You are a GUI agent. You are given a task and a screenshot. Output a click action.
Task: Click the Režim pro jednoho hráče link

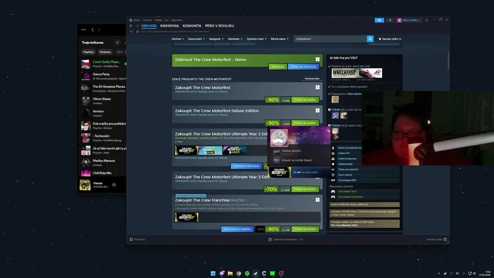350,148
